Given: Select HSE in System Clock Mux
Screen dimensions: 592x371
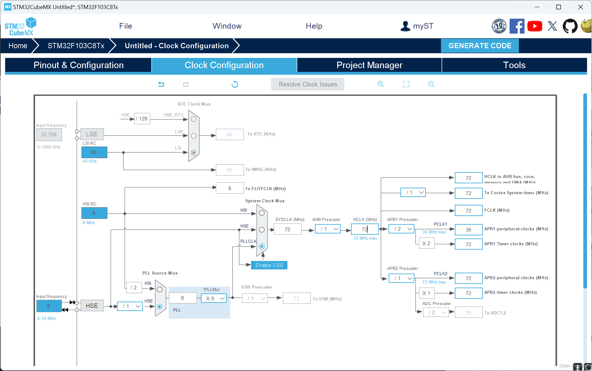Looking at the screenshot, I should (x=262, y=230).
